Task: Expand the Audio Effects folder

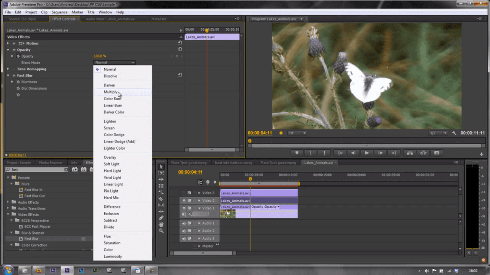Action: click(8, 202)
